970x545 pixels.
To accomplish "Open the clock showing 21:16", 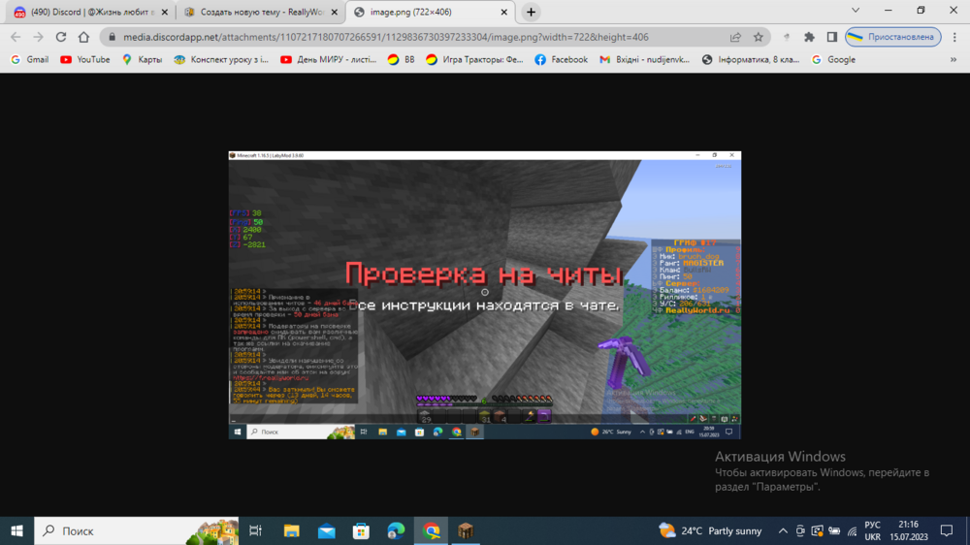I will [x=909, y=530].
